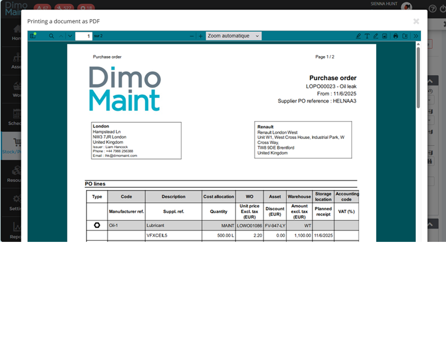Click the zoom decrease minus control
This screenshot has height=357, width=446.
pos(192,36)
